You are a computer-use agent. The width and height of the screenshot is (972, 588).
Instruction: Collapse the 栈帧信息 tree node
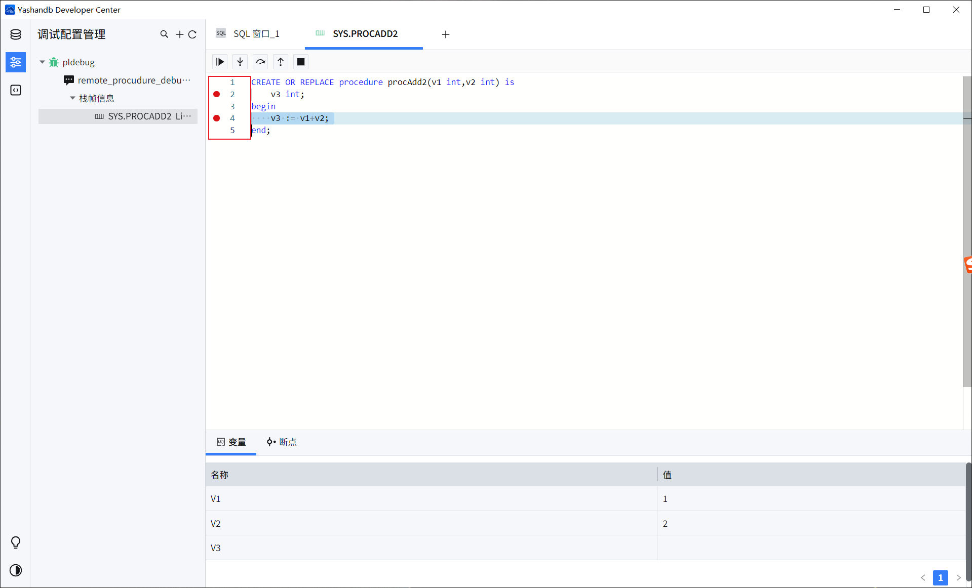[x=72, y=98]
